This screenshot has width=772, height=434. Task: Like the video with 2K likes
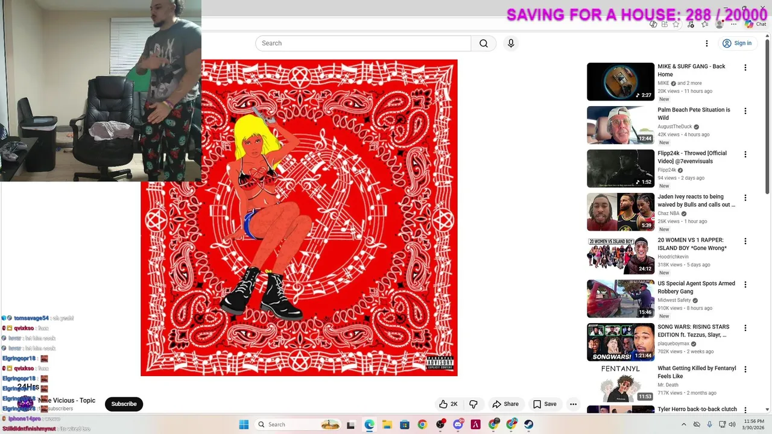(x=448, y=404)
